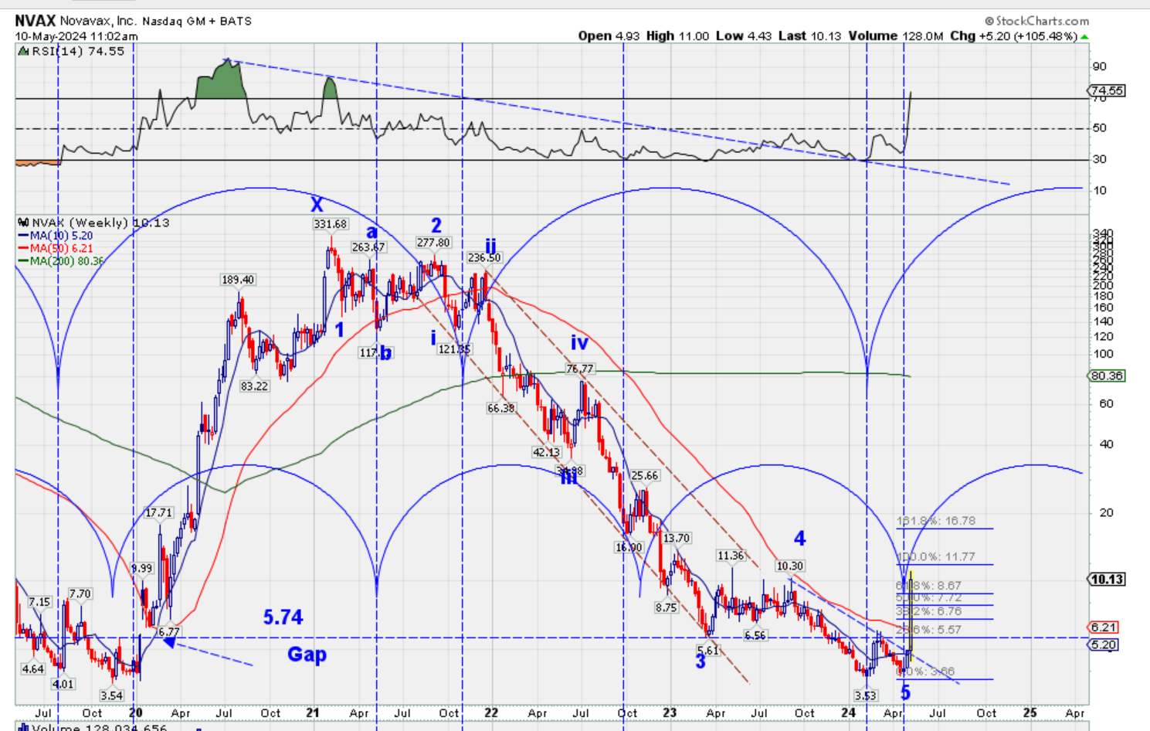Image resolution: width=1150 pixels, height=731 pixels.
Task: Click the 11.36 price label
Action: (x=731, y=556)
